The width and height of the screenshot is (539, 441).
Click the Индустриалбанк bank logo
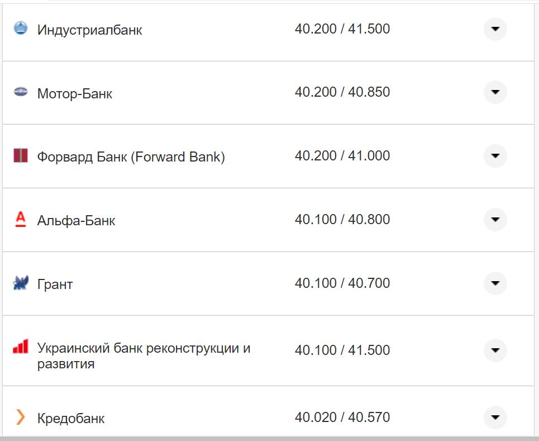pos(21,28)
